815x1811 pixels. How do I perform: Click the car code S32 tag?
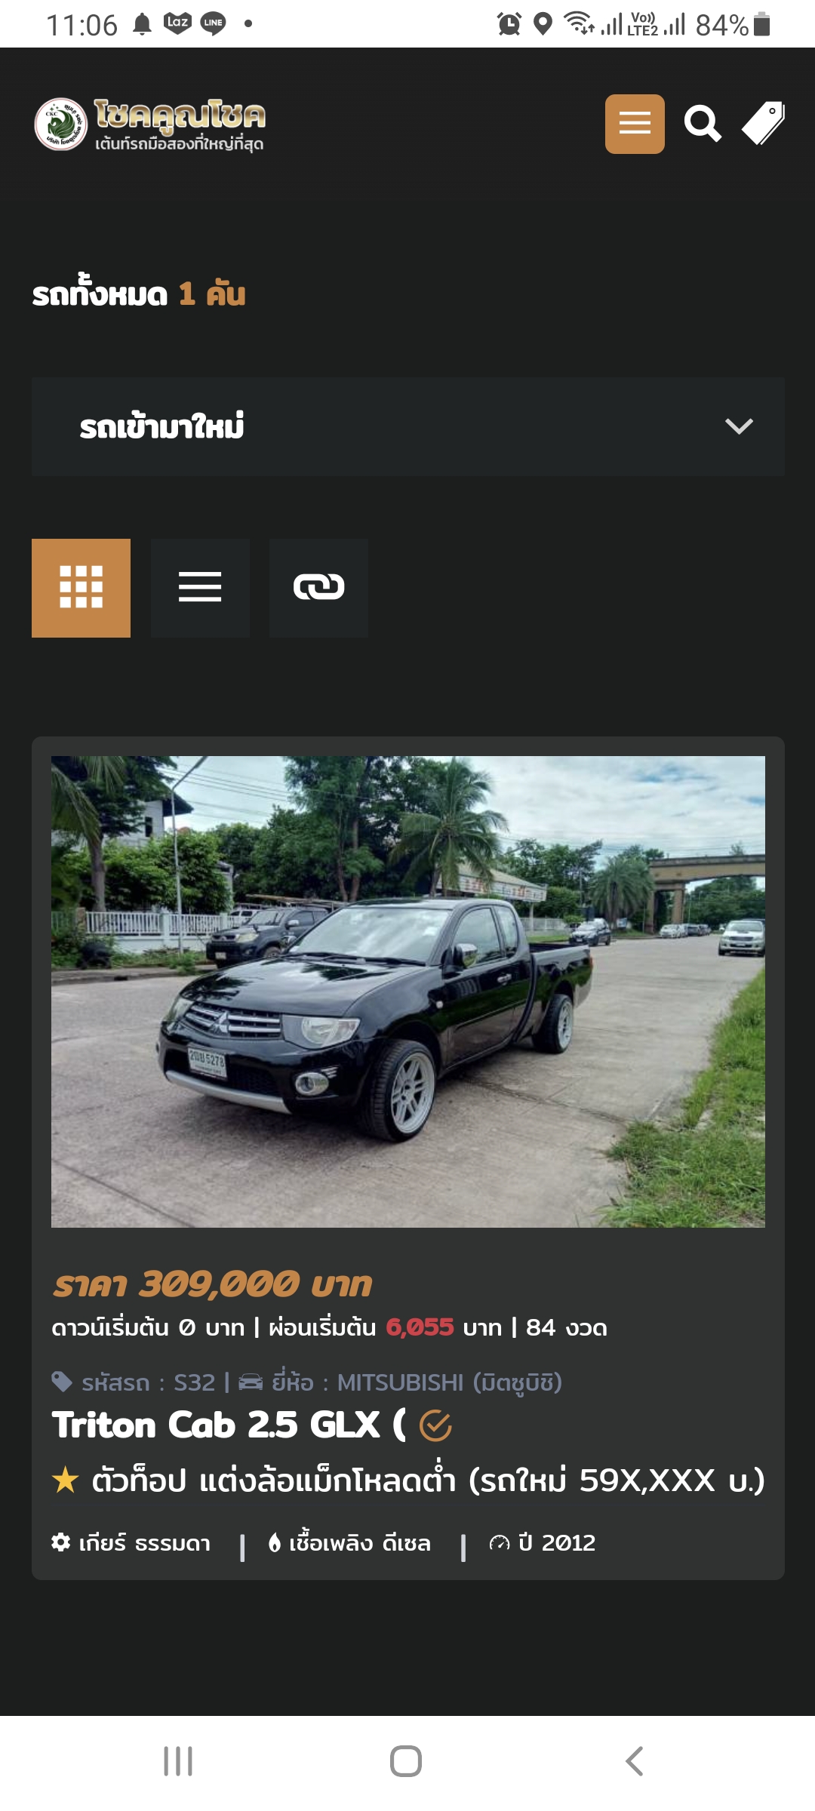(x=134, y=1382)
